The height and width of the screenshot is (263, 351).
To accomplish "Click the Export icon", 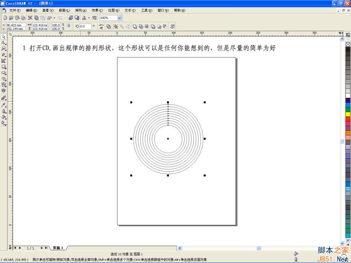I will [x=77, y=18].
